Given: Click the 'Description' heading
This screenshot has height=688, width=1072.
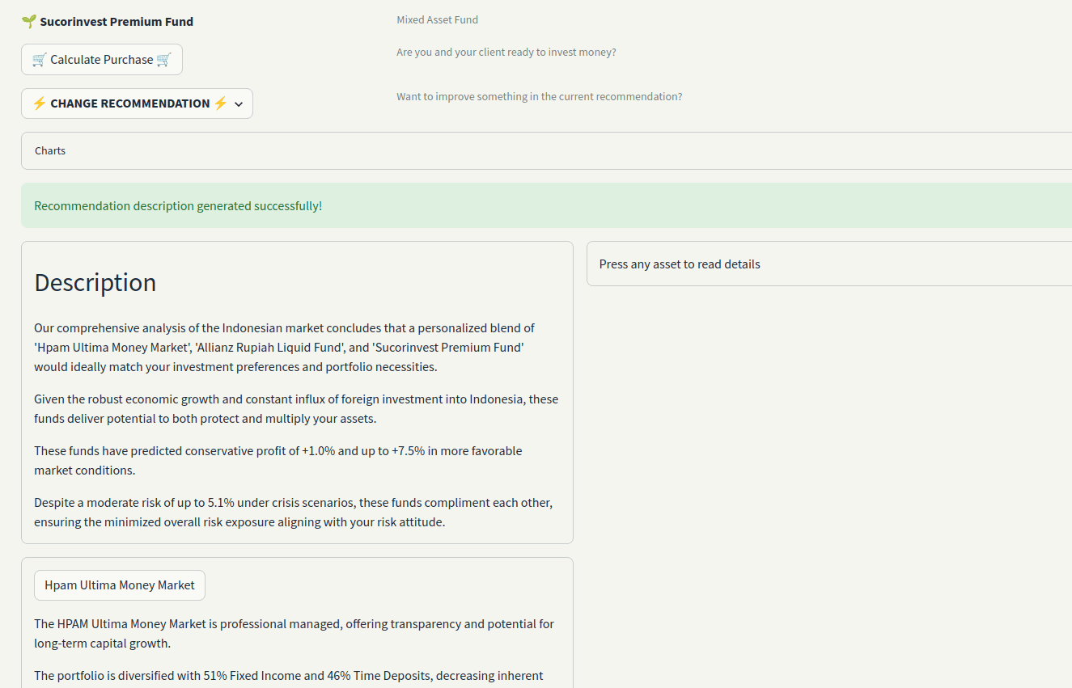Looking at the screenshot, I should (x=95, y=282).
